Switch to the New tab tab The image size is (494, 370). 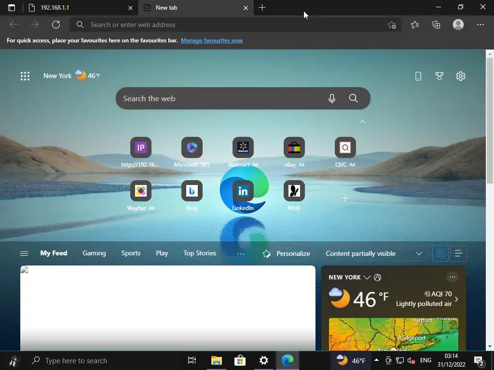click(195, 8)
